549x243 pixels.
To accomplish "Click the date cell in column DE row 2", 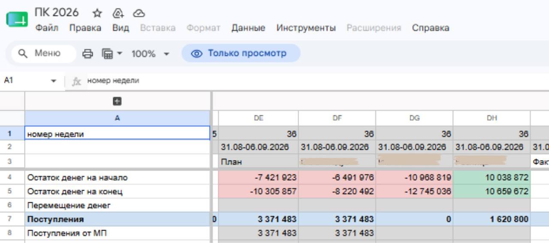I will 259,147.
